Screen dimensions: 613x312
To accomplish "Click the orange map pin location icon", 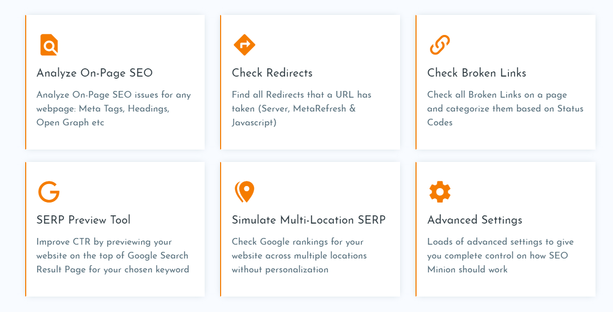I will click(x=245, y=192).
